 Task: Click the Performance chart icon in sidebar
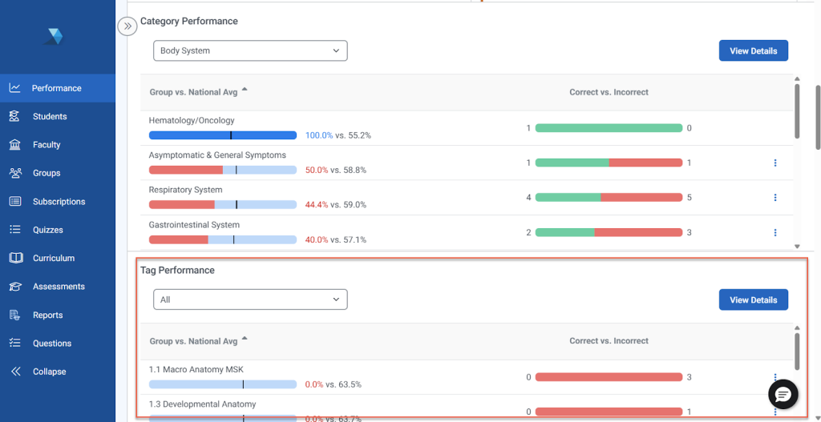(14, 88)
